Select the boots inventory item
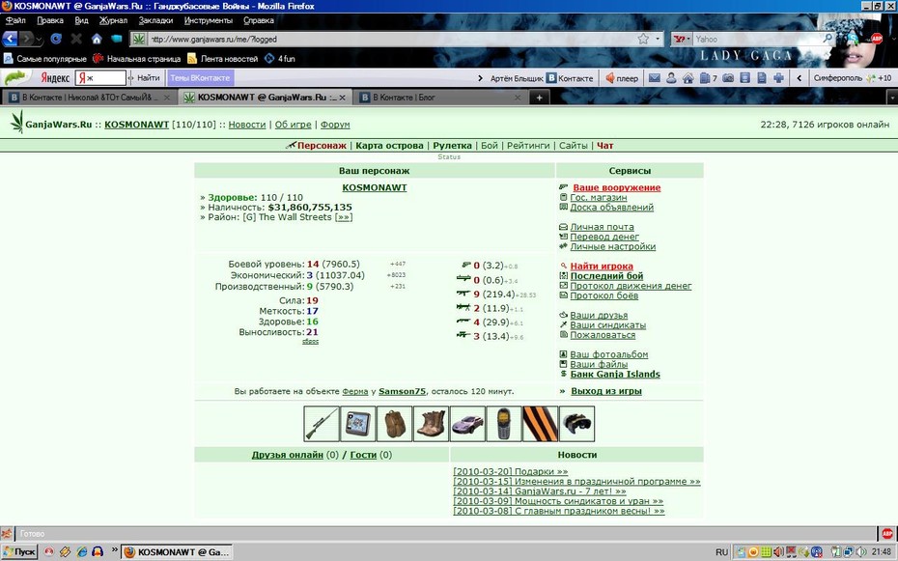The height and width of the screenshot is (561, 898). 431,424
